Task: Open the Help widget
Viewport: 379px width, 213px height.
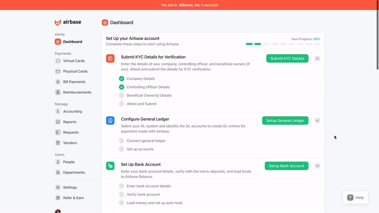Action: [356, 198]
